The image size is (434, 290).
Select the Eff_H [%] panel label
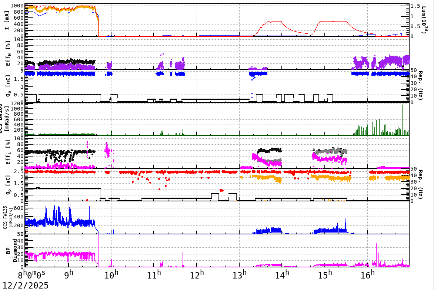[8, 54]
